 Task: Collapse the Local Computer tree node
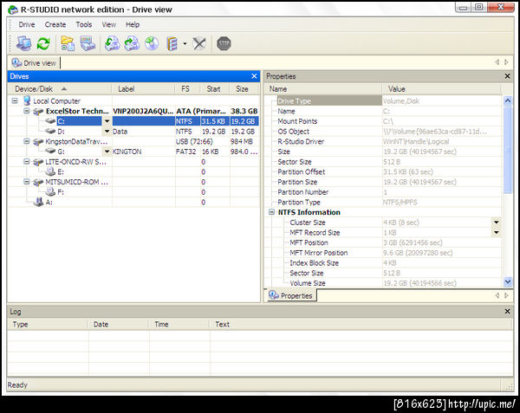coord(15,100)
